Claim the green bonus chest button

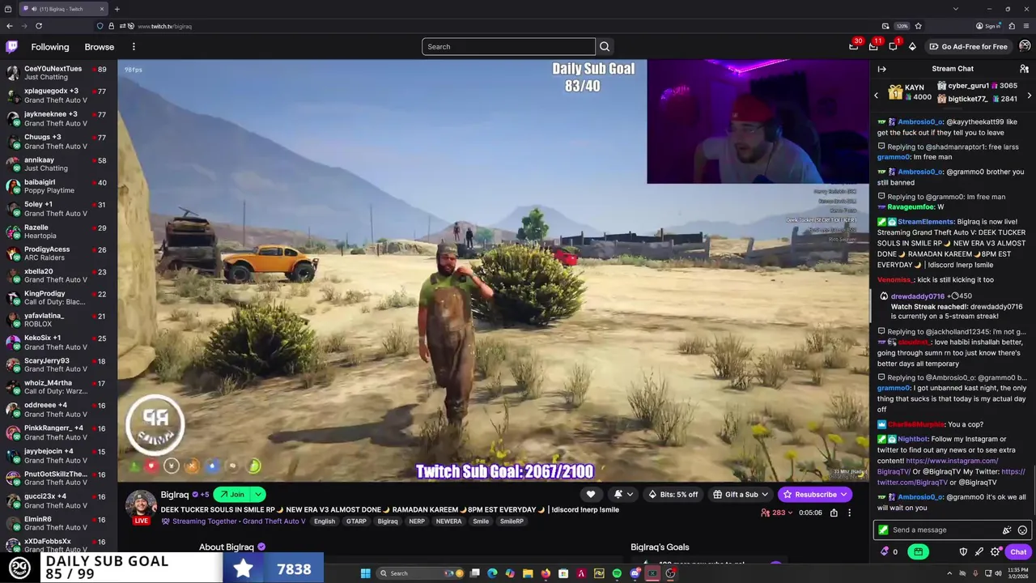pos(918,552)
